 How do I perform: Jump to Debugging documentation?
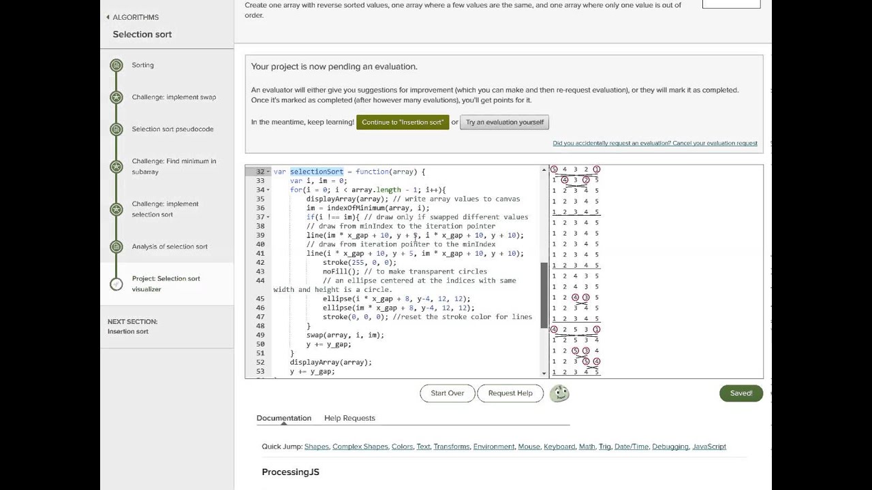click(x=670, y=446)
